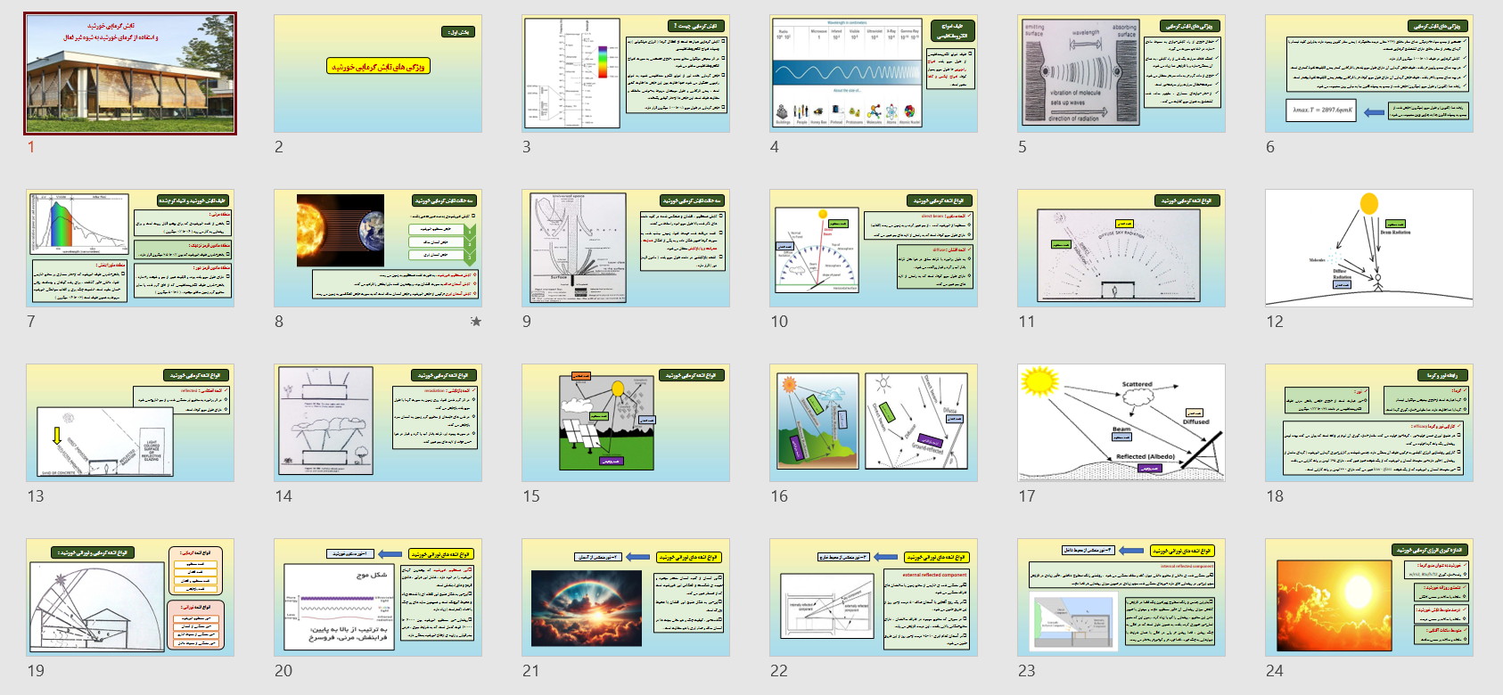Select slide 13 thumbnail with yellow down arrow

tap(130, 422)
